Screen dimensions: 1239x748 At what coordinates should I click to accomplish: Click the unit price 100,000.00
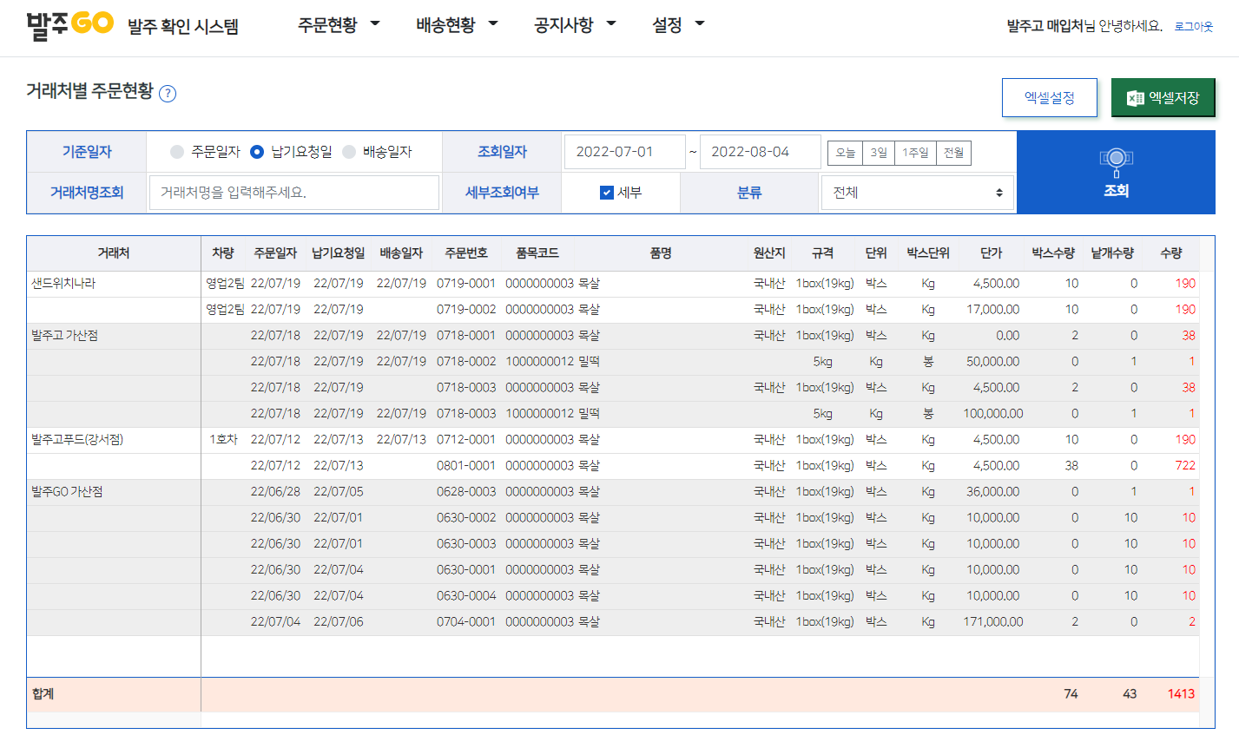click(x=993, y=414)
